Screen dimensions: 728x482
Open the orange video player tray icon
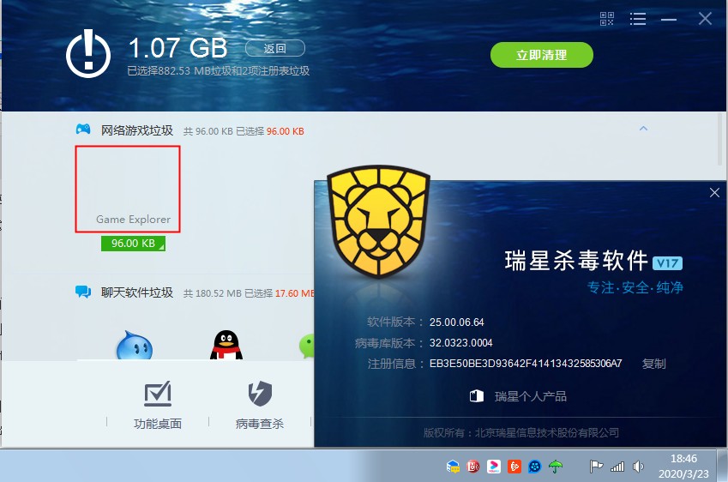514,467
